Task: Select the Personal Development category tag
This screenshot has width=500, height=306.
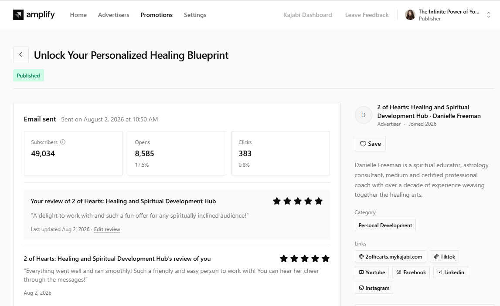Action: (x=385, y=225)
